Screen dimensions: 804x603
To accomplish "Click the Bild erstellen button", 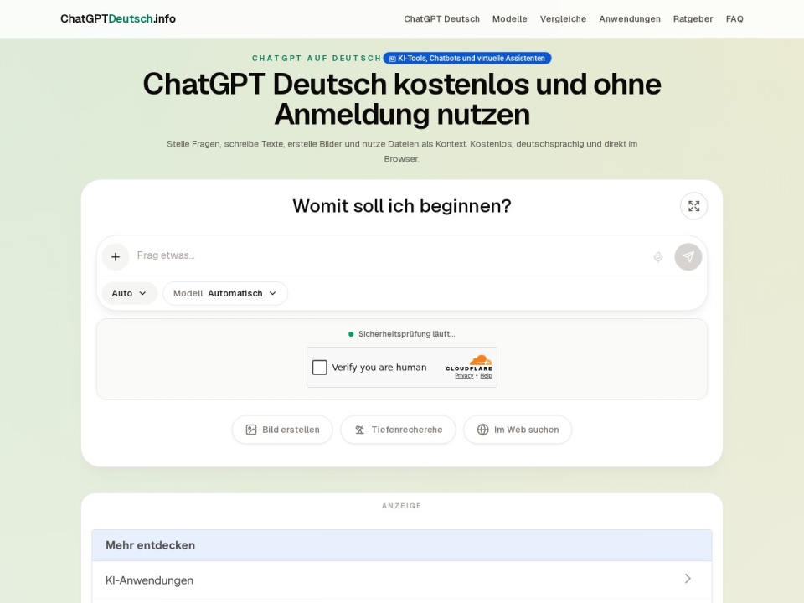I will coord(282,430).
